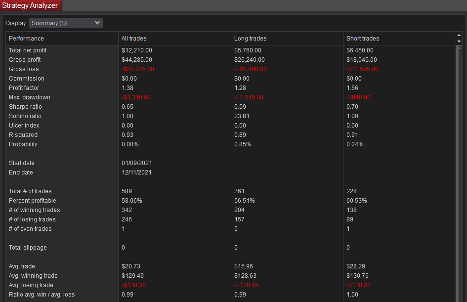Image resolution: width=467 pixels, height=302 pixels.
Task: Click the scroll up arrow above the table
Action: 459,35
